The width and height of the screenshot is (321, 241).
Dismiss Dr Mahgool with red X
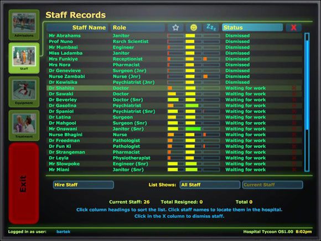pyautogui.click(x=294, y=123)
